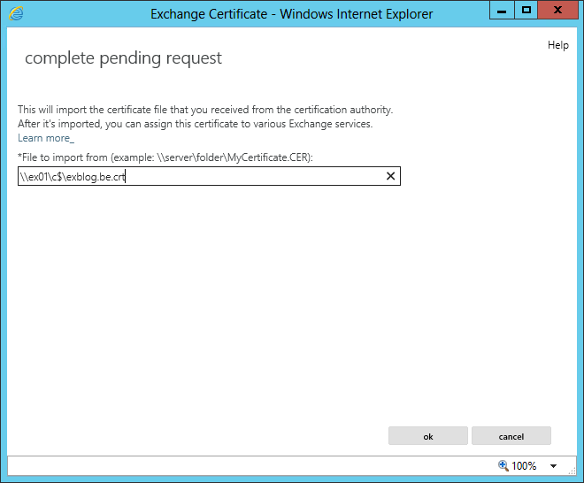Click the 'File to import from' label
The width and height of the screenshot is (584, 483).
pos(165,157)
